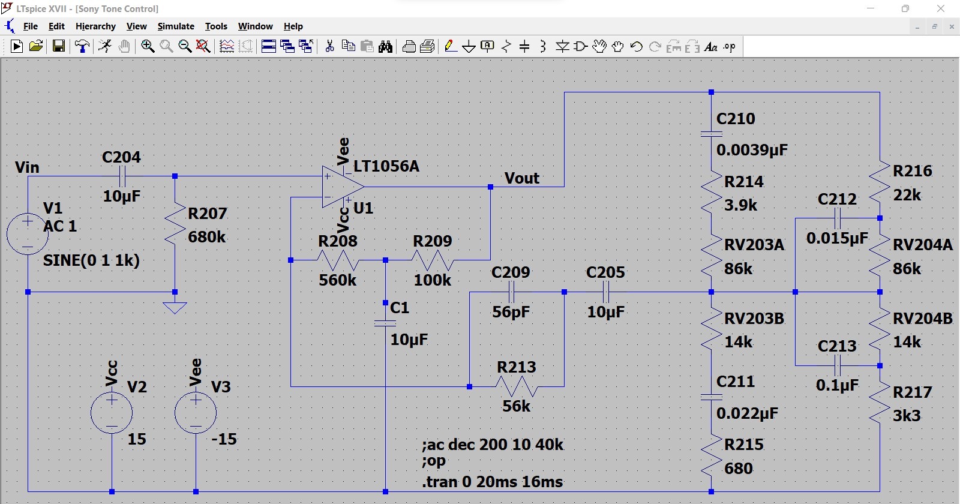Save the schematic with the floppy icon
The height and width of the screenshot is (504, 960).
click(58, 46)
